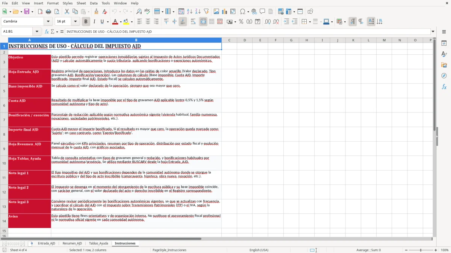Open the font size dropdown
Screen dimensions: 451x253
tap(76, 22)
